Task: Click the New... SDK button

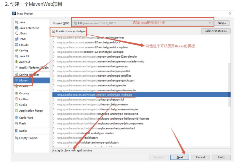Action: point(222,23)
